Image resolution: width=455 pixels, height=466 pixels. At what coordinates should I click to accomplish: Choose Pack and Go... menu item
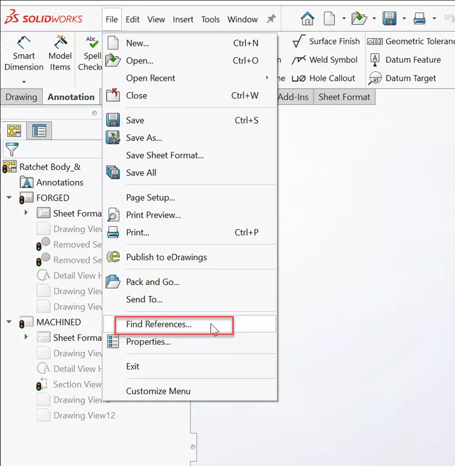pyautogui.click(x=190, y=282)
